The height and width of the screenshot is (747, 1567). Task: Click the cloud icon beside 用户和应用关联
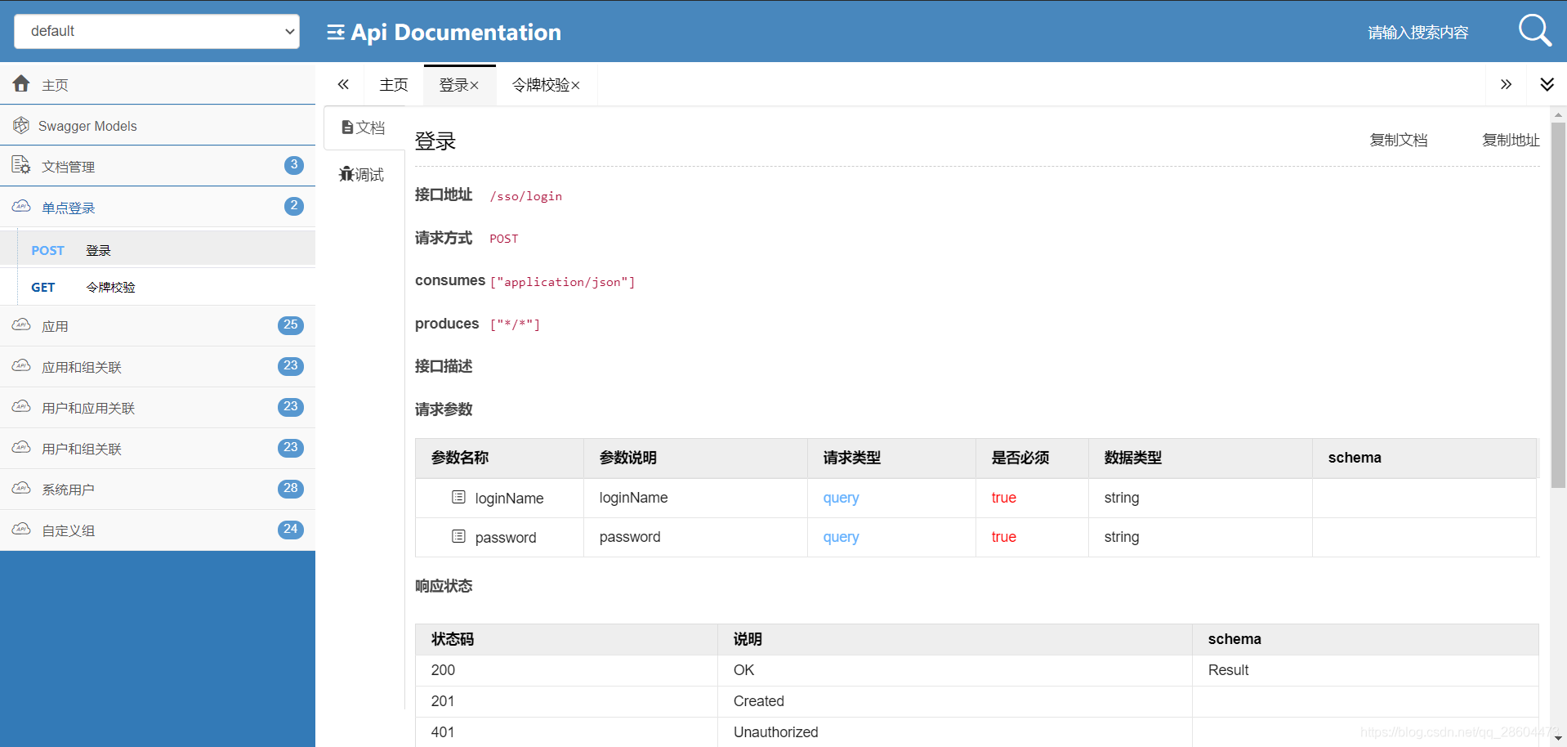(21, 407)
